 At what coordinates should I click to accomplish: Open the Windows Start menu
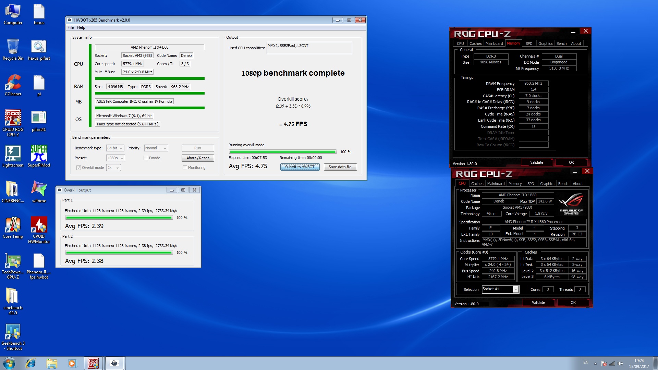(x=9, y=363)
